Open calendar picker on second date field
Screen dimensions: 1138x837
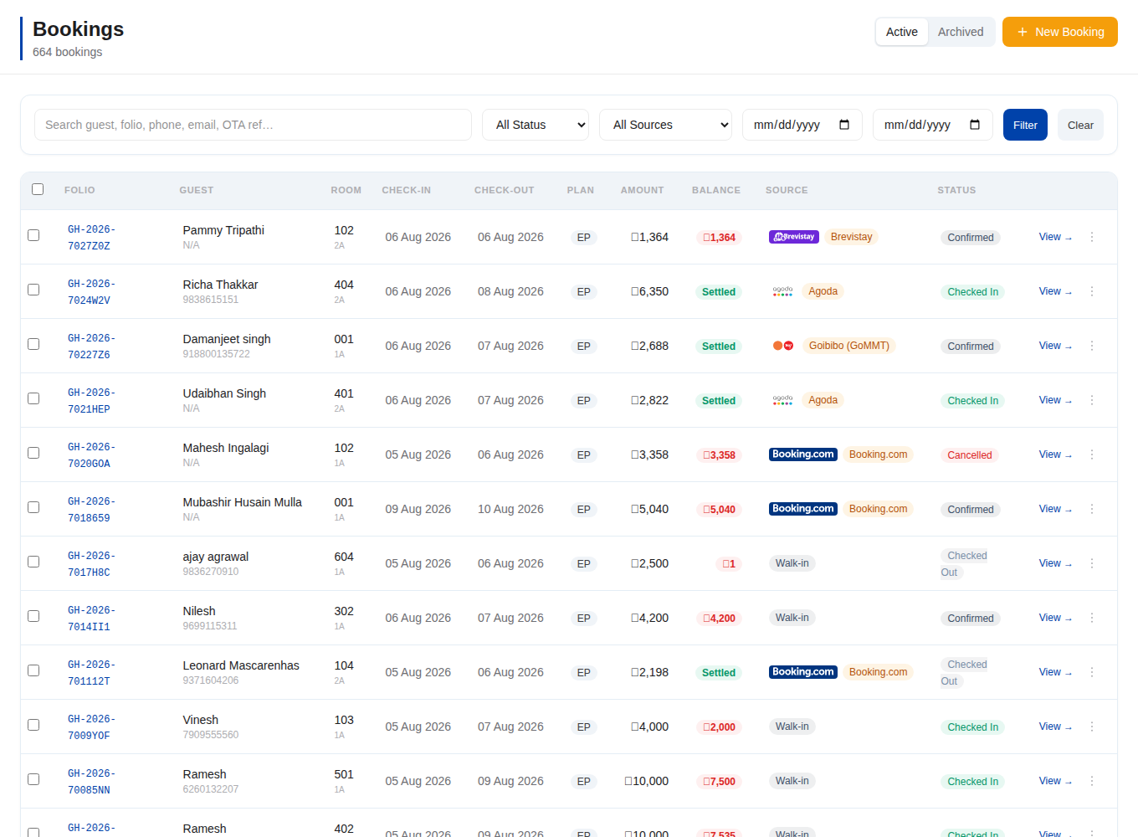point(975,125)
